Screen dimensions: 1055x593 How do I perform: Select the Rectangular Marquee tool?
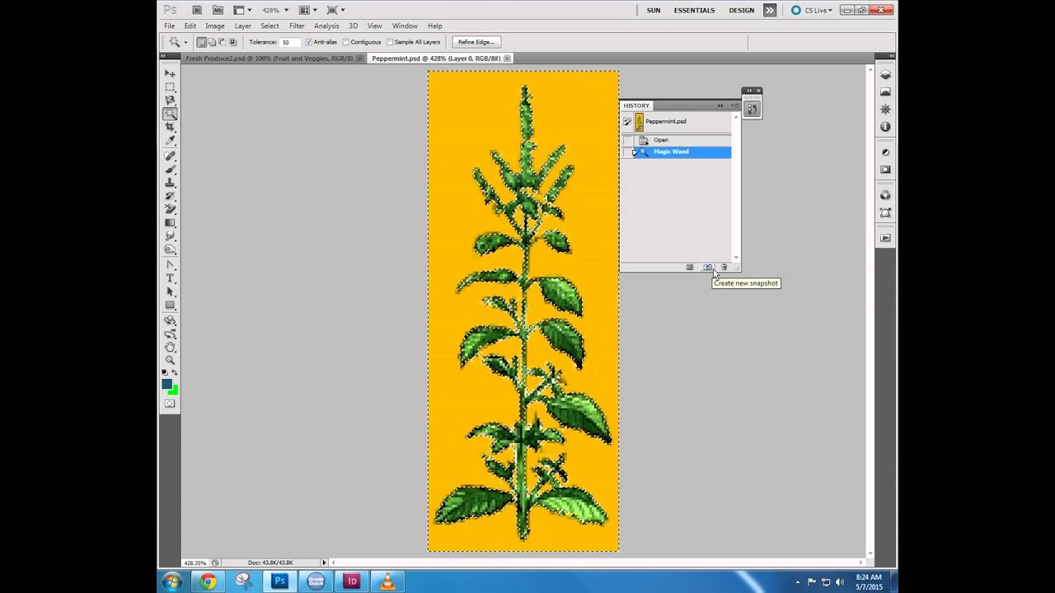(x=170, y=87)
